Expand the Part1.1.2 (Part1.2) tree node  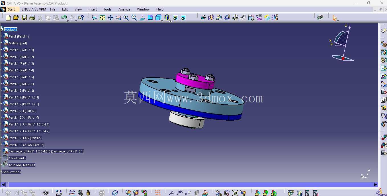pyautogui.click(x=1, y=90)
